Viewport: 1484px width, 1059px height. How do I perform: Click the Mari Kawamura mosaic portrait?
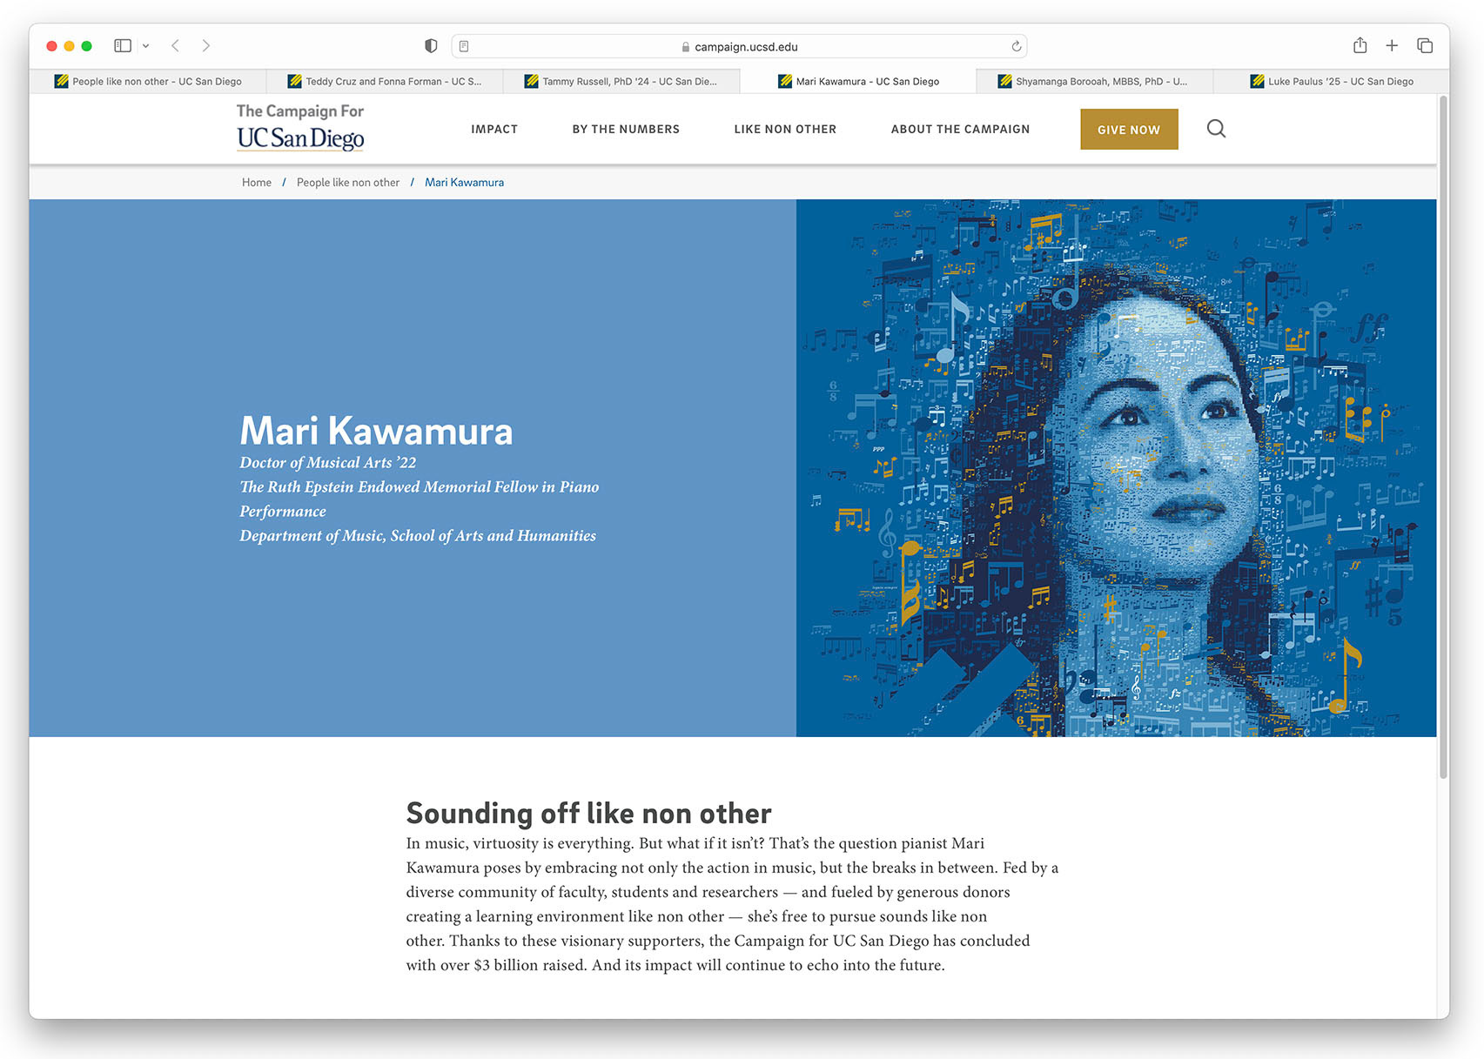[1116, 468]
